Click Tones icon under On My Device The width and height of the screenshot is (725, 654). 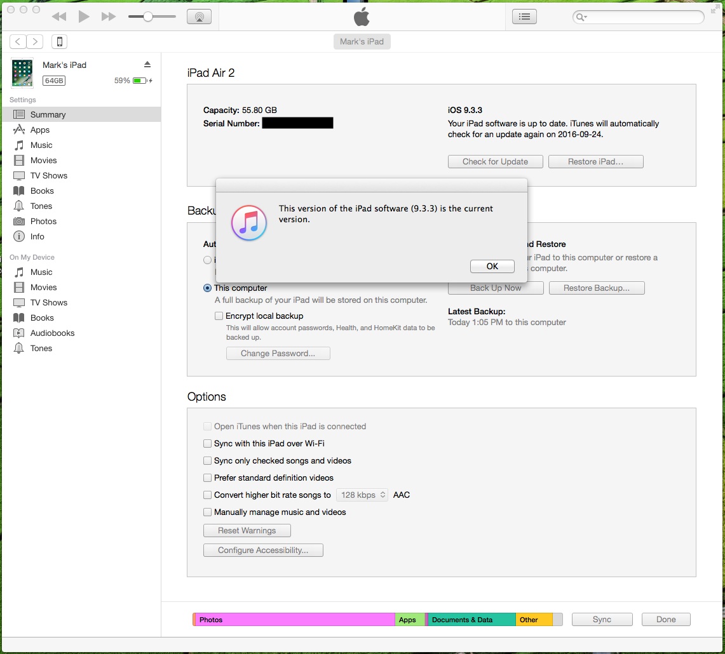point(19,349)
